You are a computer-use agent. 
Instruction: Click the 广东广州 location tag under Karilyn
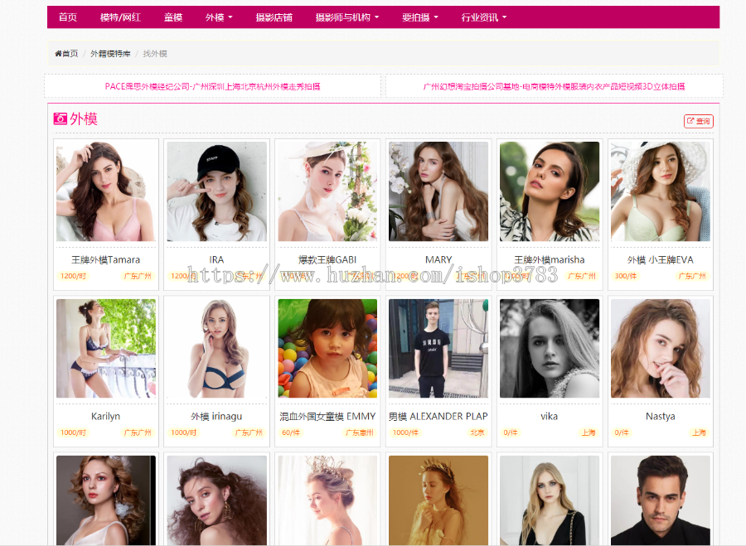[x=138, y=432]
